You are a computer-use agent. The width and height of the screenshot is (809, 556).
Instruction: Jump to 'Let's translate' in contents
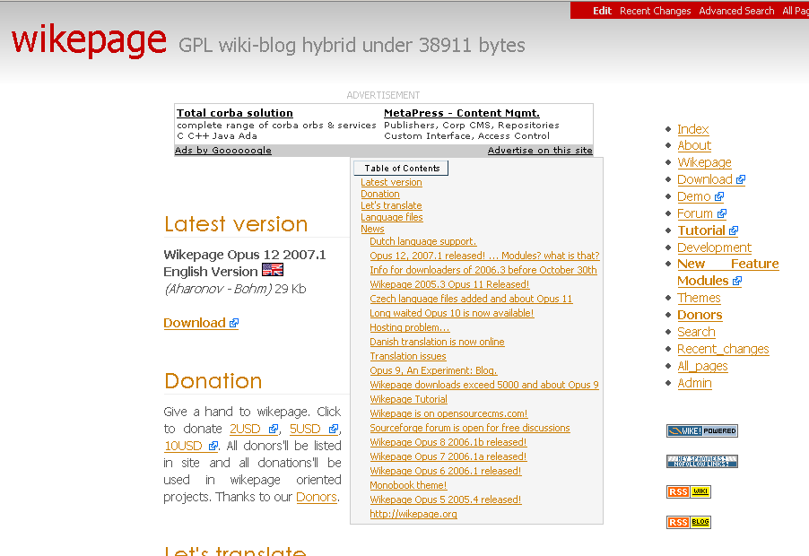point(391,205)
